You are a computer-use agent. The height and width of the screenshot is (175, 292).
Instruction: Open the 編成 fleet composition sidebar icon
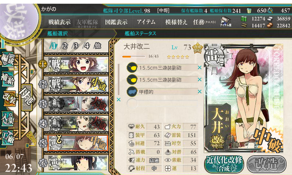click(x=8, y=59)
